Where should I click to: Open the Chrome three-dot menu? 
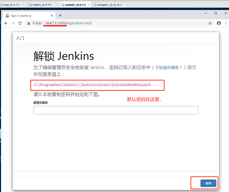(226, 23)
